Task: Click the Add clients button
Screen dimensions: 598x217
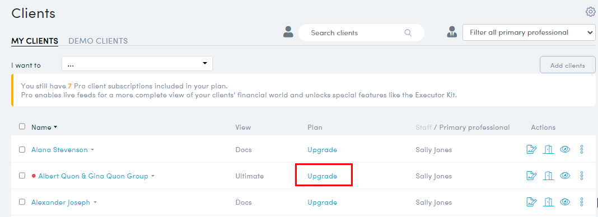Action: coord(568,65)
